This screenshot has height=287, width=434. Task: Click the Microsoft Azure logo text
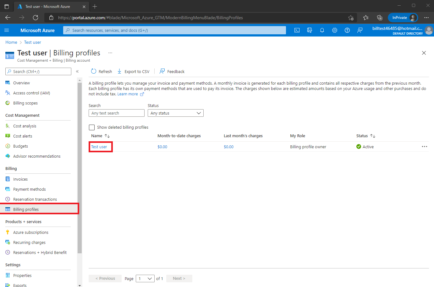tap(37, 30)
